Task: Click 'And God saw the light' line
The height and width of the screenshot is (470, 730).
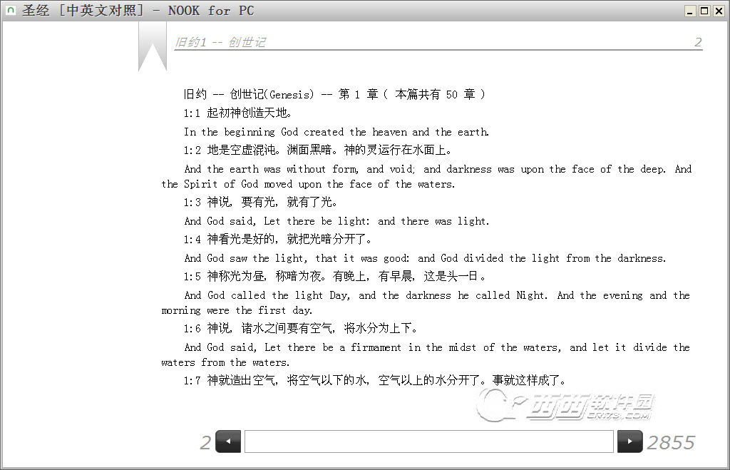Action: 425,258
